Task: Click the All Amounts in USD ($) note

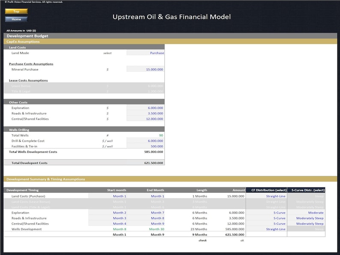Action: (21, 30)
